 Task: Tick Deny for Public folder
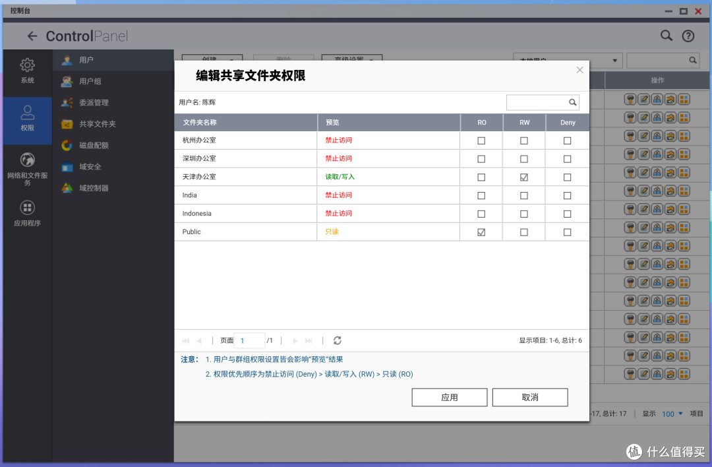point(567,232)
